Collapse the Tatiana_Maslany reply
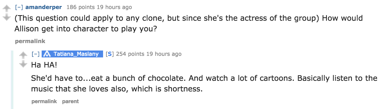 36,54
